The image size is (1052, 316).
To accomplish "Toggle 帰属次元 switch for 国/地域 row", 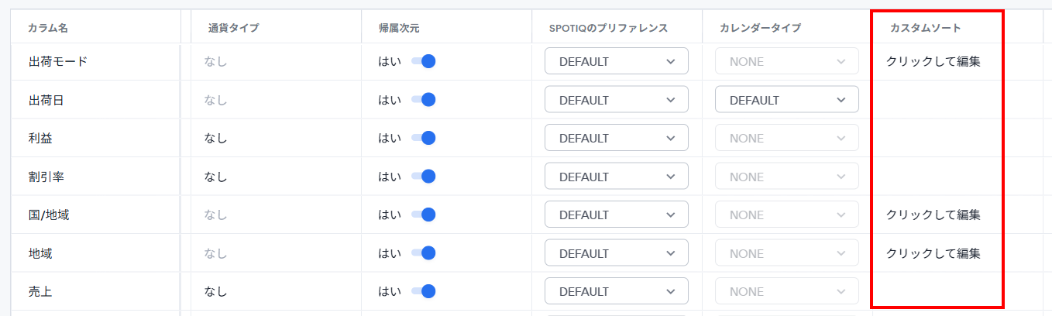I will pos(424,215).
